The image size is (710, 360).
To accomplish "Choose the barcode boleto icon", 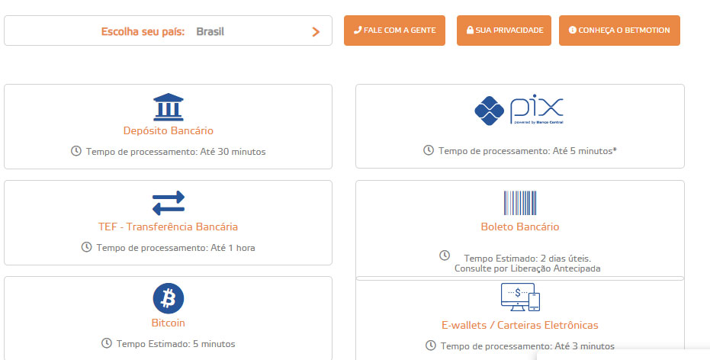I will [x=520, y=203].
